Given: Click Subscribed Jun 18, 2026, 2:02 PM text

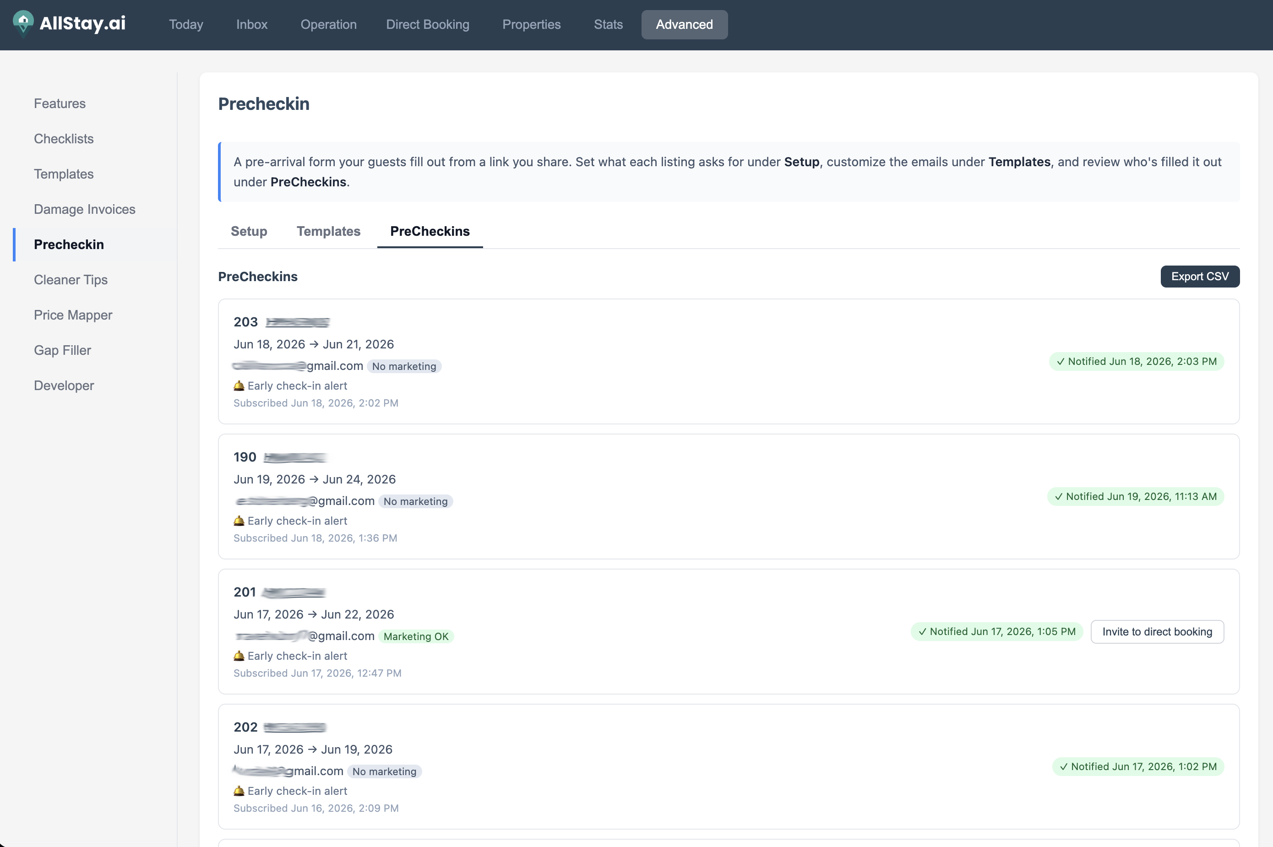Looking at the screenshot, I should pos(316,403).
